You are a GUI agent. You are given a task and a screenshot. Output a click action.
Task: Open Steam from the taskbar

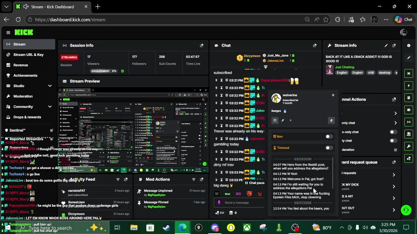tap(166, 228)
